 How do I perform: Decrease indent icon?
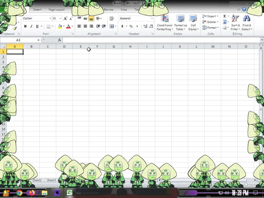click(x=98, y=26)
